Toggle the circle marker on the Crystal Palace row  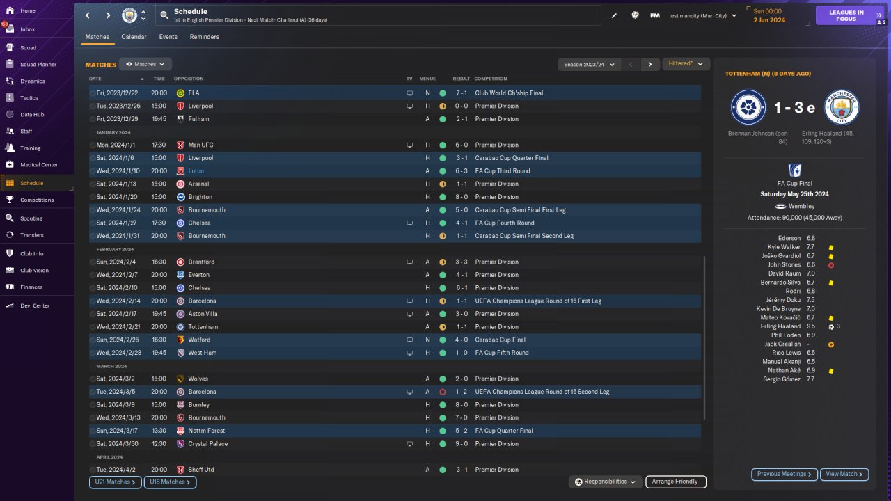tap(93, 443)
